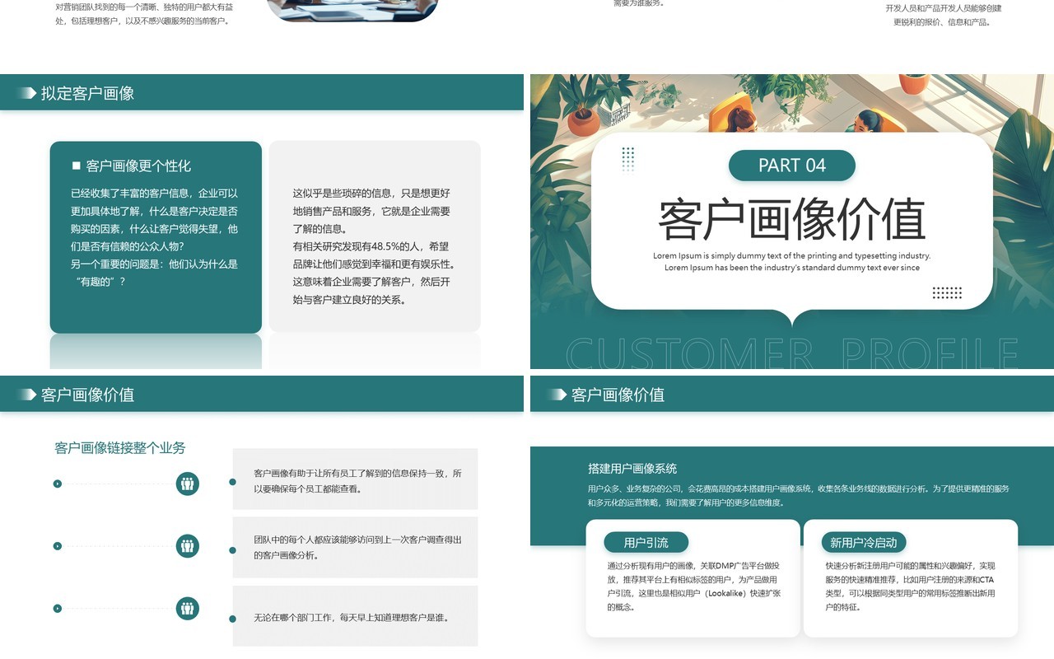Click the heading 搭建用户画像系统

click(632, 469)
